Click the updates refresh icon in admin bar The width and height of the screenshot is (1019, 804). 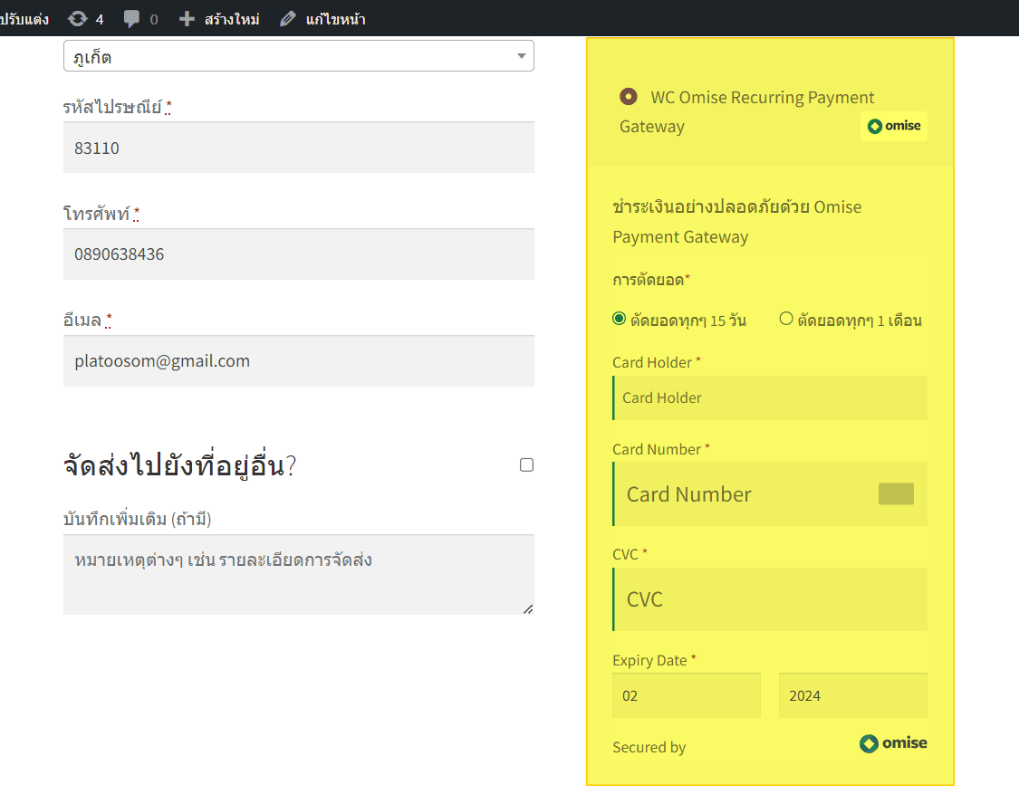(77, 19)
